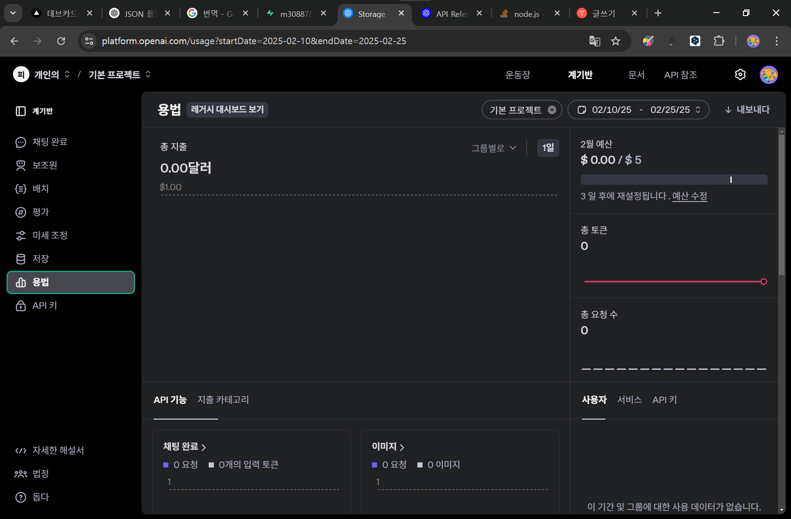Viewport: 791px width, 519px height.
Task: Open the calendar date range picker
Action: (x=638, y=109)
